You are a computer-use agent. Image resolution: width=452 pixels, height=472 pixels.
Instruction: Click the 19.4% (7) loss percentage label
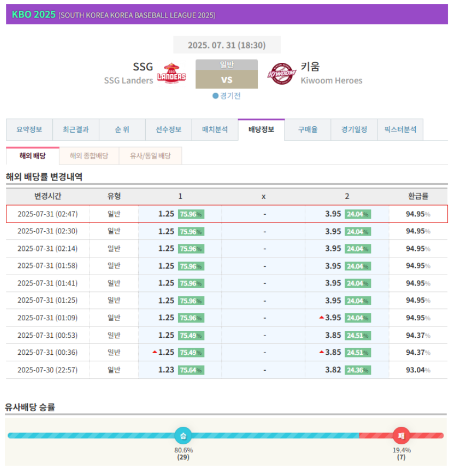(x=401, y=454)
